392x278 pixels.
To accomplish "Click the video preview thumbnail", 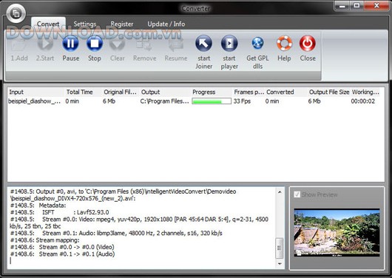I will coord(337,232).
